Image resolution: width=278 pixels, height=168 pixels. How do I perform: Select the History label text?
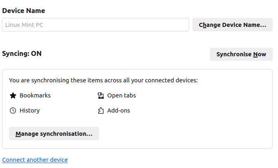click(x=30, y=111)
